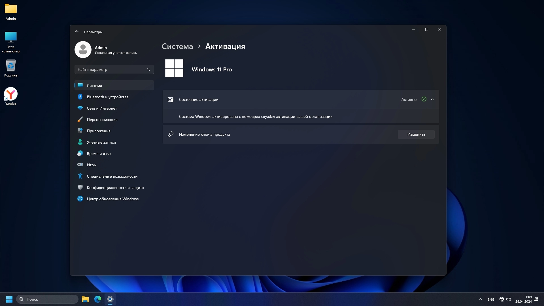The image size is (544, 306).
Task: Open Сеть и Интернет section
Action: 102,108
